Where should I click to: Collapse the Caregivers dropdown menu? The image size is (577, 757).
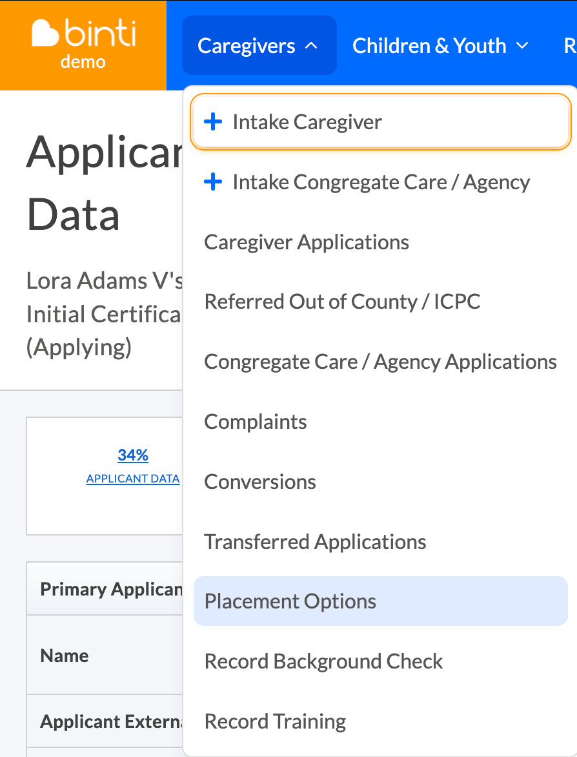[x=258, y=46]
